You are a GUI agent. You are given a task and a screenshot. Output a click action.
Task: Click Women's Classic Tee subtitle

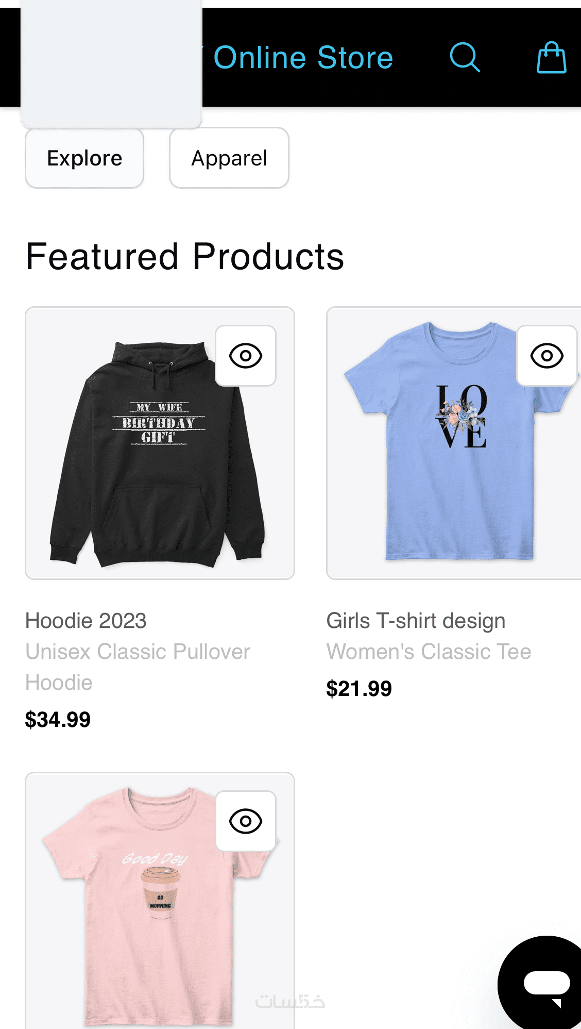click(x=429, y=652)
